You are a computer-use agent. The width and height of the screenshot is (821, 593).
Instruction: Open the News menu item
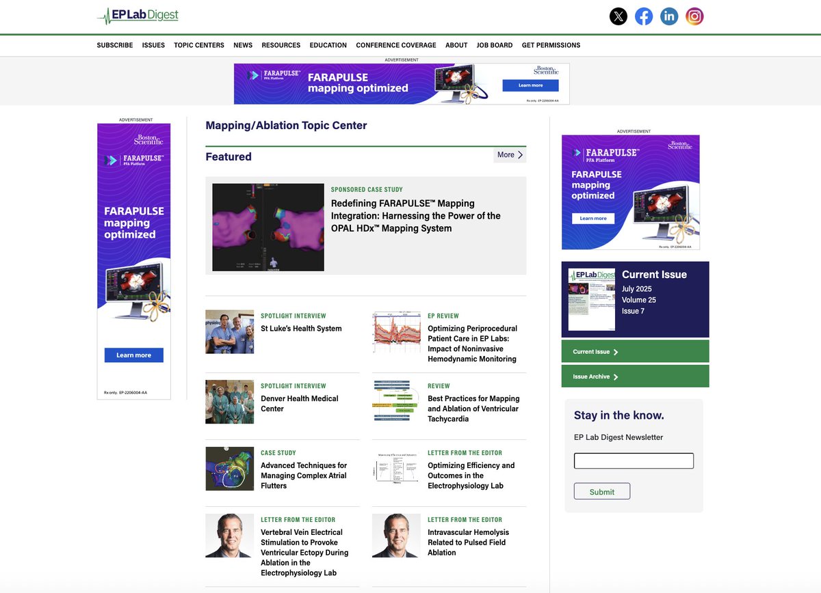243,45
